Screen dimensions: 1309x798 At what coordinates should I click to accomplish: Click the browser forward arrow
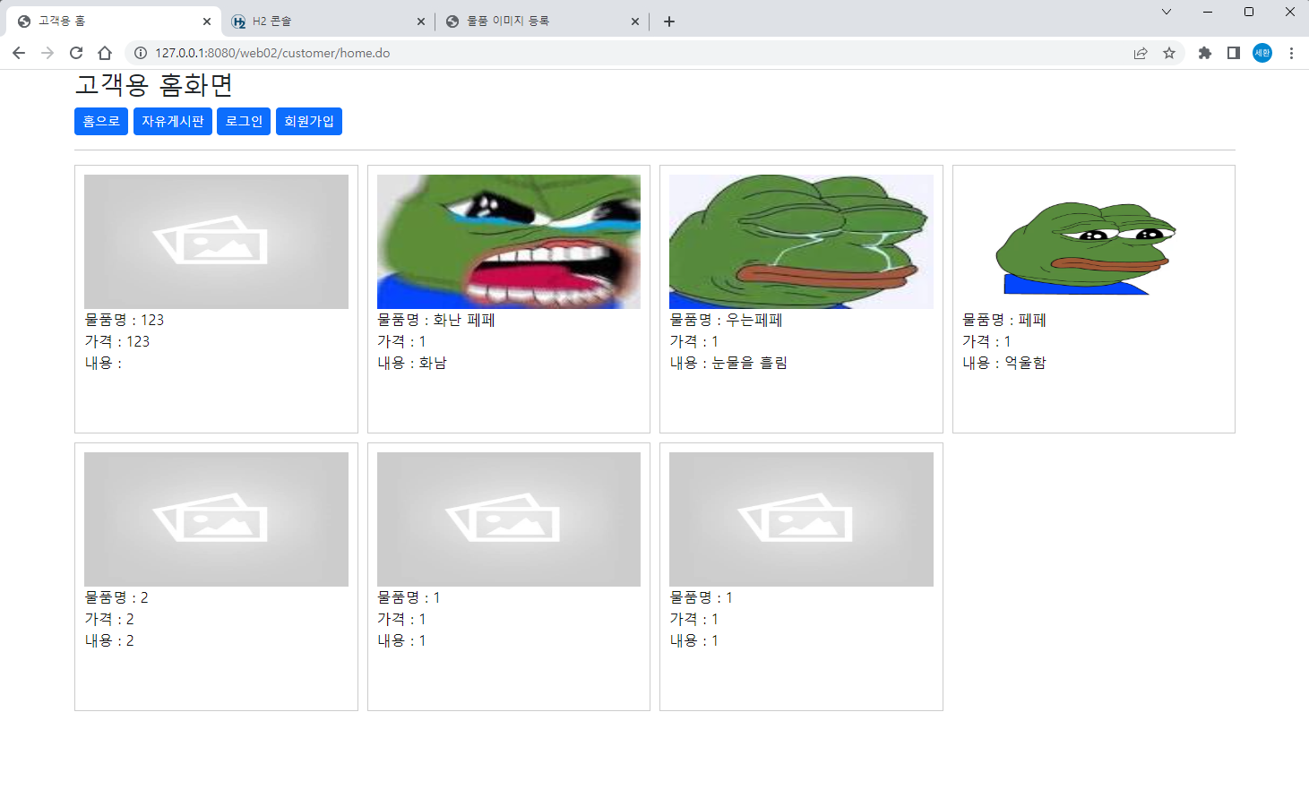click(47, 53)
